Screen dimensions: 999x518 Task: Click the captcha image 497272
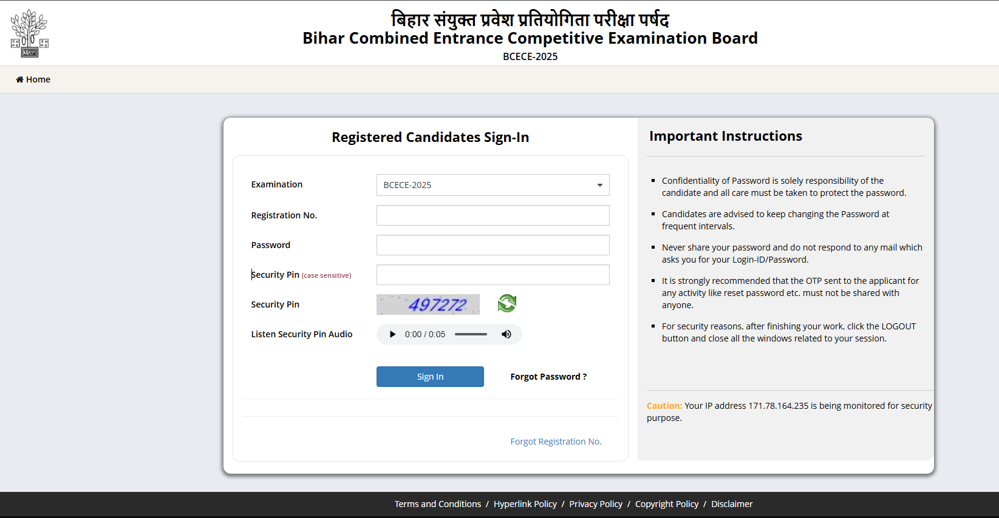point(428,304)
